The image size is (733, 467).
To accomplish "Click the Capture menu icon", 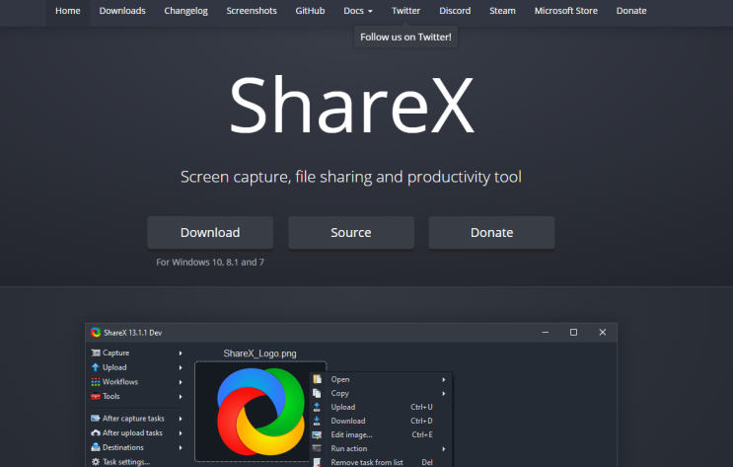I will [96, 352].
